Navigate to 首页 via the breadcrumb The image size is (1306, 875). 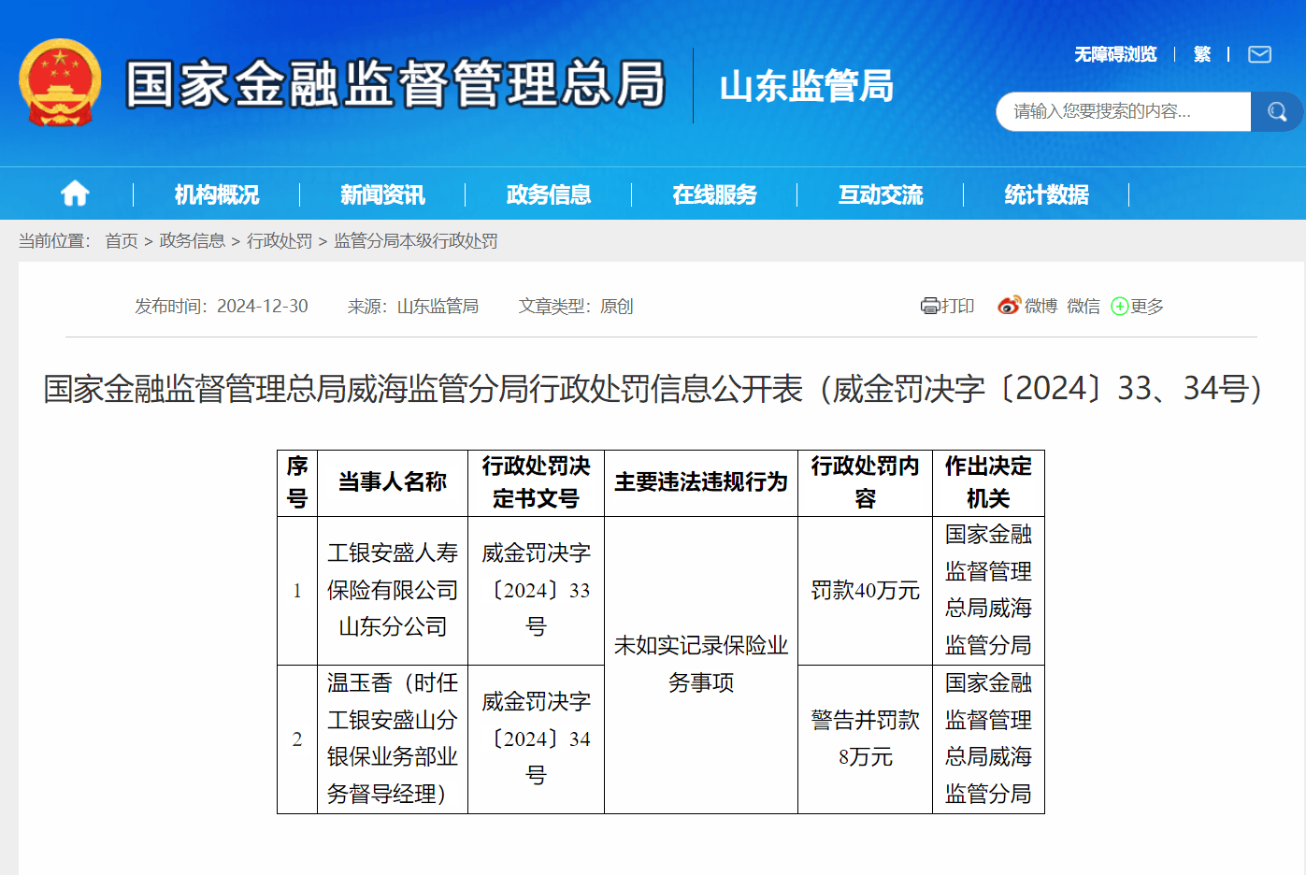coord(122,240)
